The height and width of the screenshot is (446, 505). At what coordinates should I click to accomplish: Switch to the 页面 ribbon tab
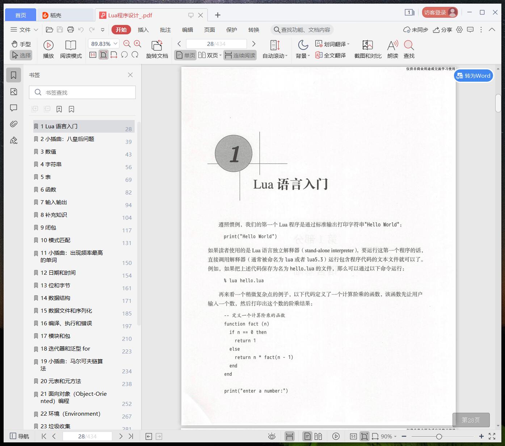click(x=210, y=30)
